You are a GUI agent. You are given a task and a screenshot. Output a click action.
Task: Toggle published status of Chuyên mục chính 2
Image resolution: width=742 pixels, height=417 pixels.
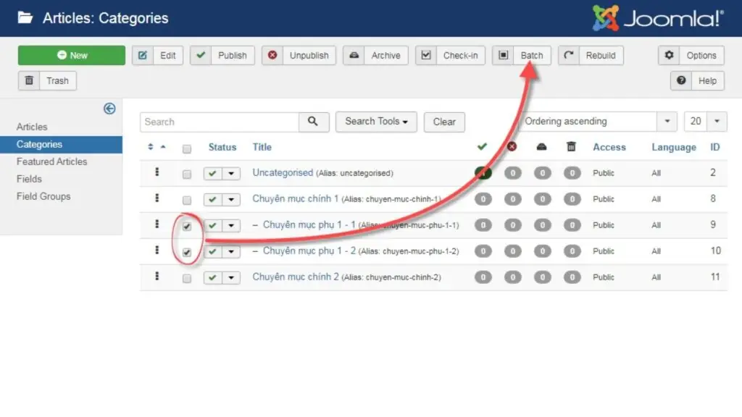tap(212, 277)
